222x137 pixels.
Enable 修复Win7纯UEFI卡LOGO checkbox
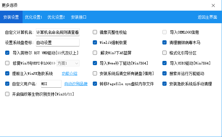click(7, 63)
